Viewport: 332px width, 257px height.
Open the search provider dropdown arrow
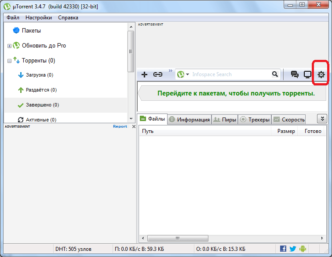pyautogui.click(x=187, y=74)
